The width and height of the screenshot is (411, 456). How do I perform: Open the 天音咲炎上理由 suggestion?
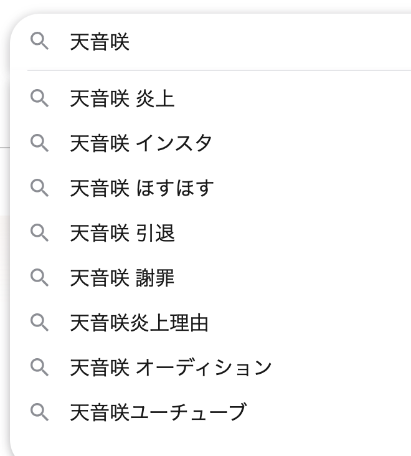tap(139, 323)
